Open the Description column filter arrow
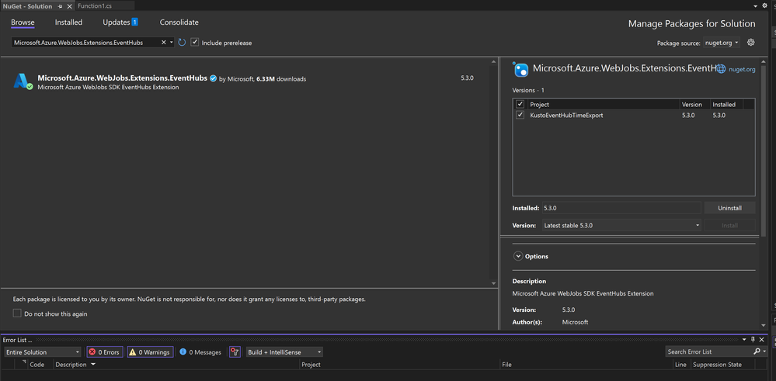Viewport: 776px width, 381px height. click(x=92, y=364)
